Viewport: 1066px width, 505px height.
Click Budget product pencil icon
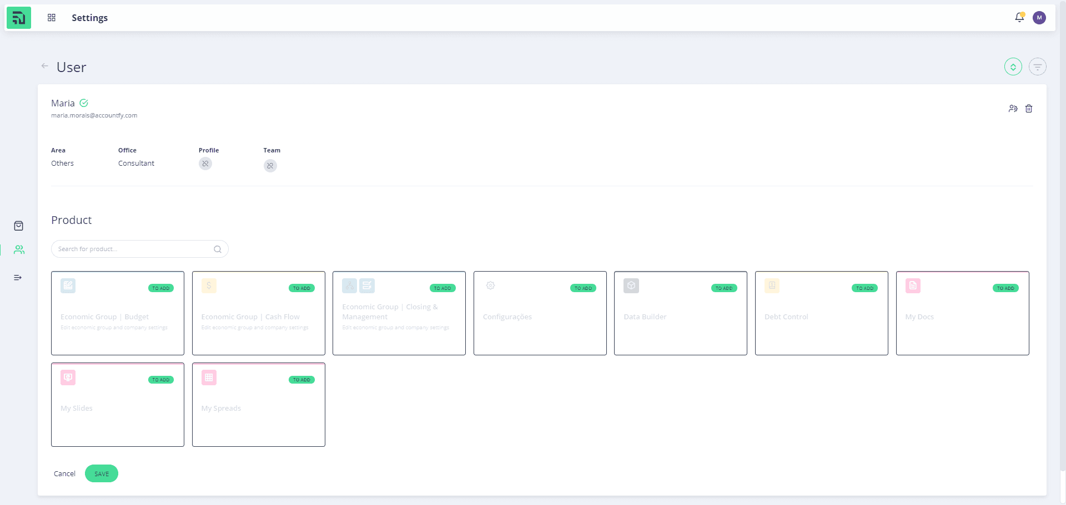tap(68, 285)
